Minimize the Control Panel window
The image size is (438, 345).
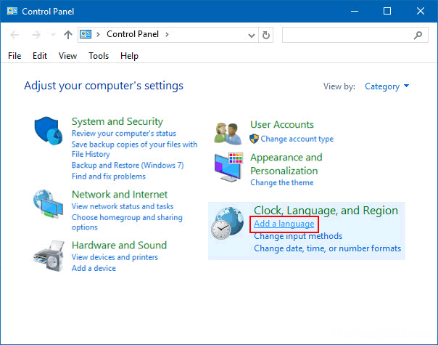click(x=355, y=11)
